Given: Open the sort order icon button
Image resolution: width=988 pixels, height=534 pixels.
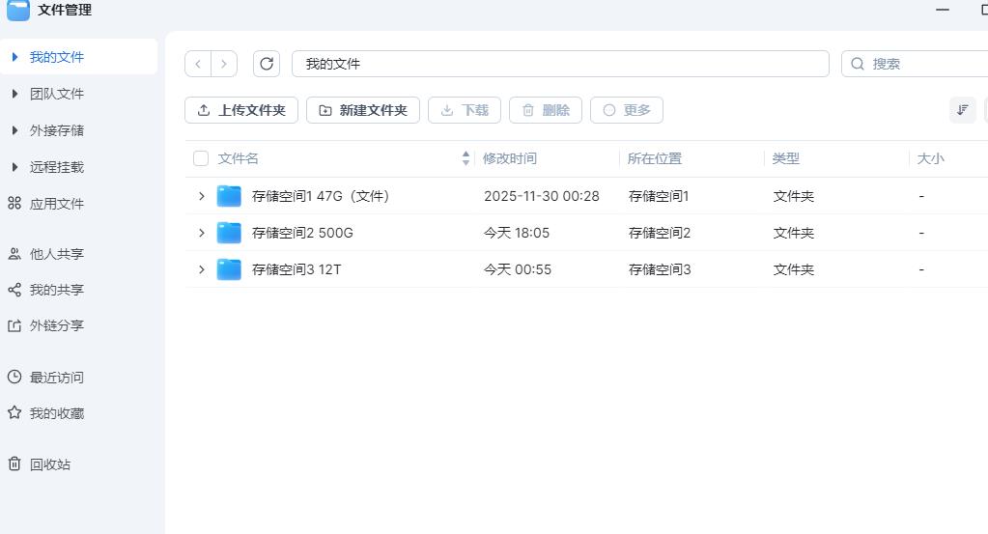Looking at the screenshot, I should pyautogui.click(x=962, y=110).
